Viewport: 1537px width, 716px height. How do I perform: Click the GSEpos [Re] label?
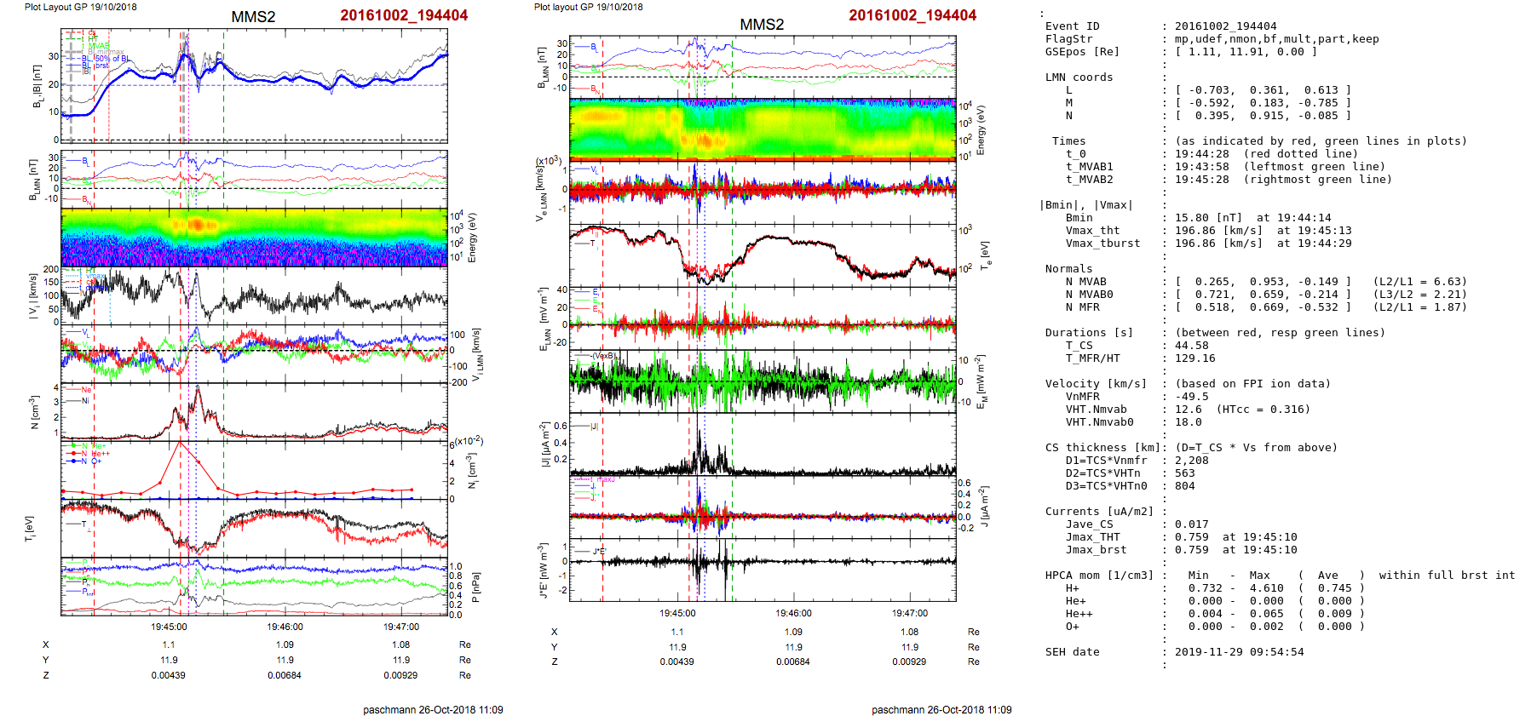coord(1082,52)
